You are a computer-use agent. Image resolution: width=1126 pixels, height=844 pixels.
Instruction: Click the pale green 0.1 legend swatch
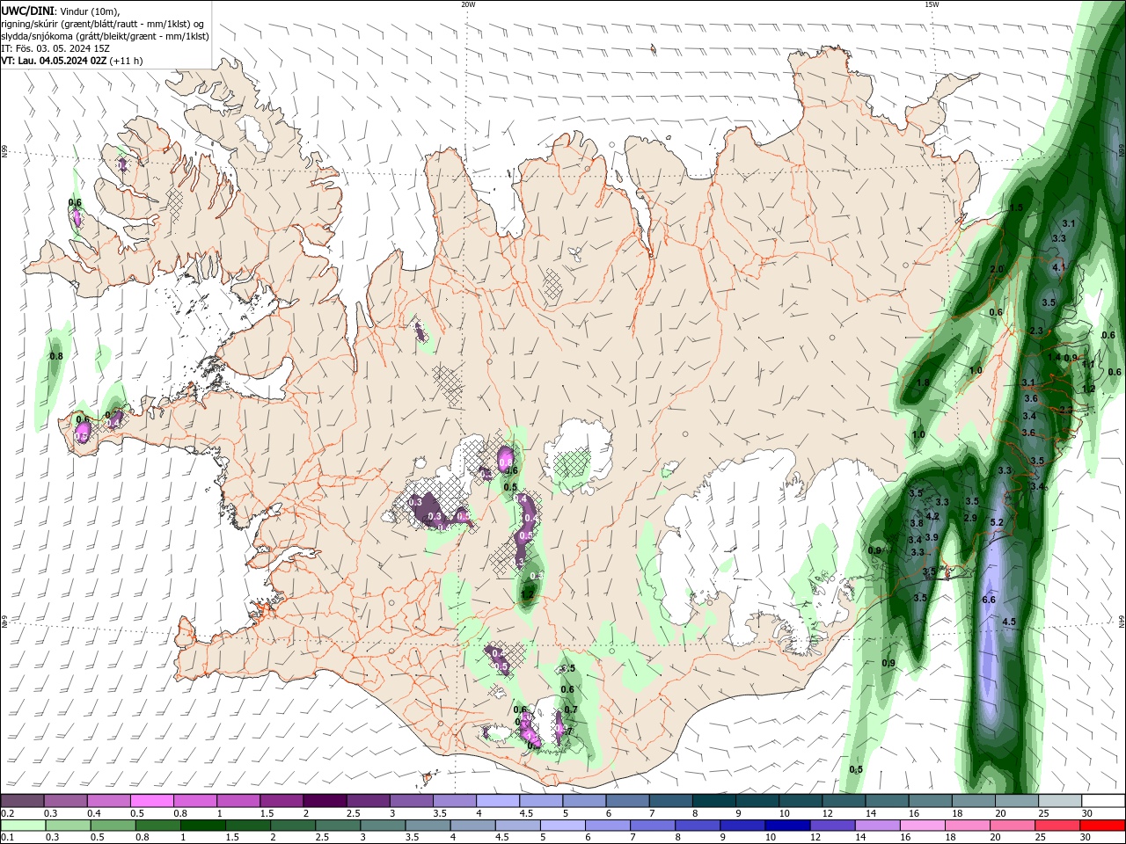(23, 826)
